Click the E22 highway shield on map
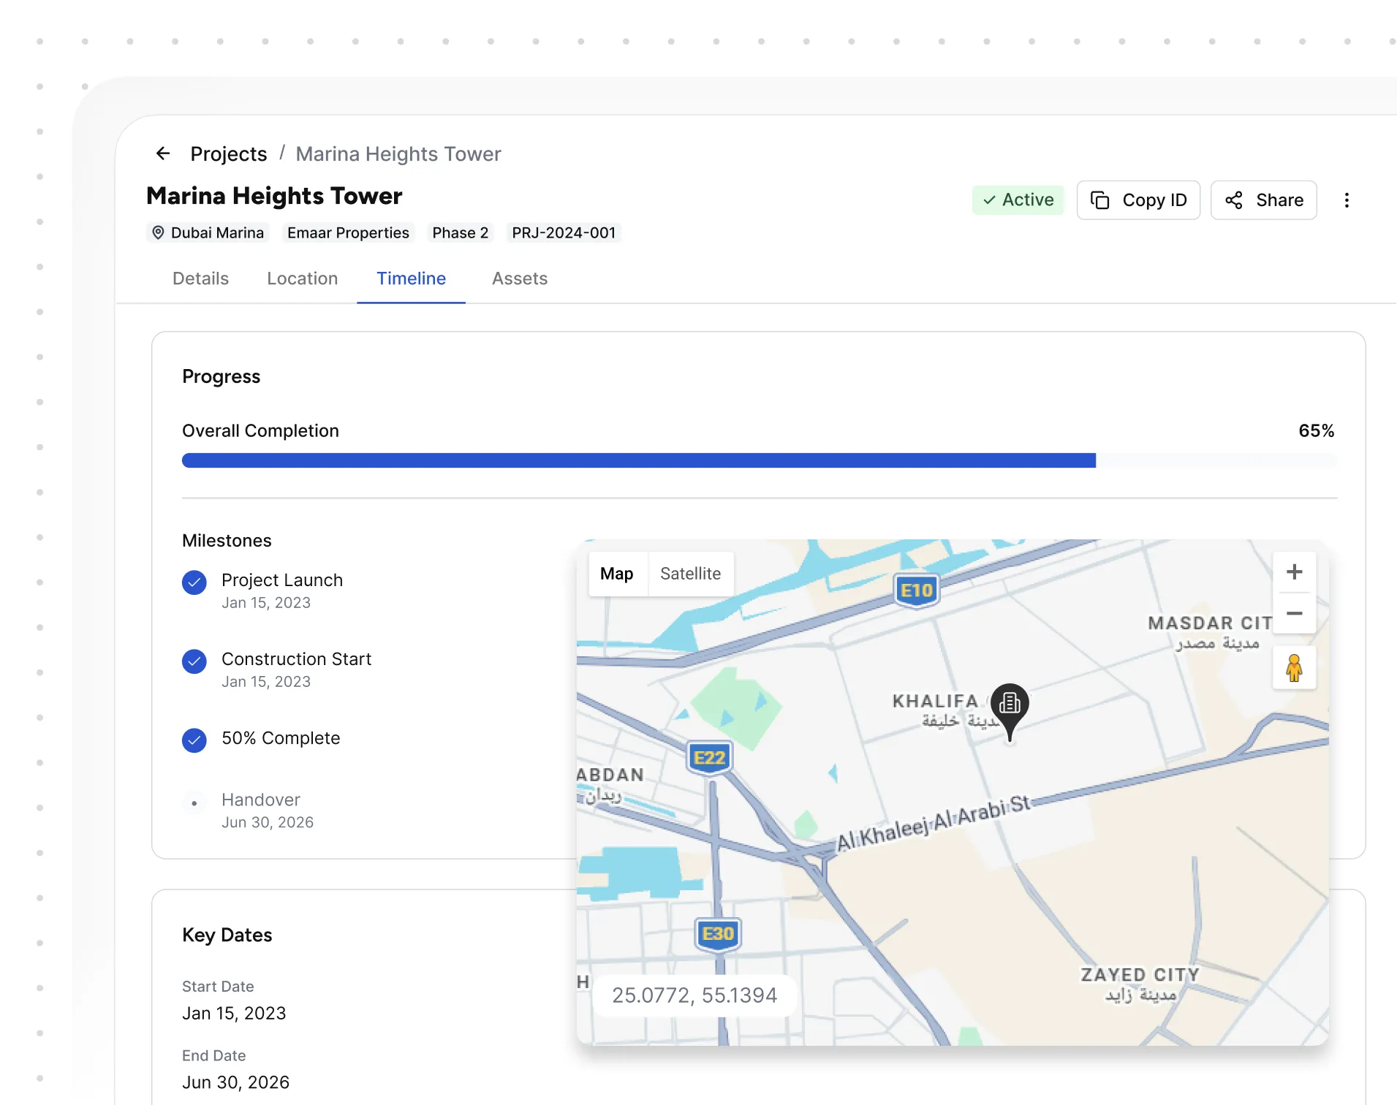 (709, 758)
